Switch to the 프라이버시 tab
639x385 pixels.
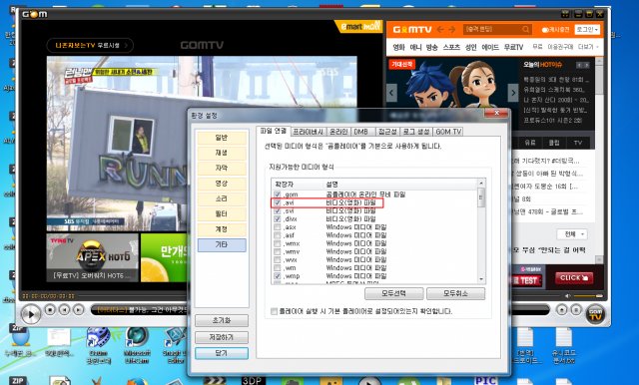click(x=309, y=132)
